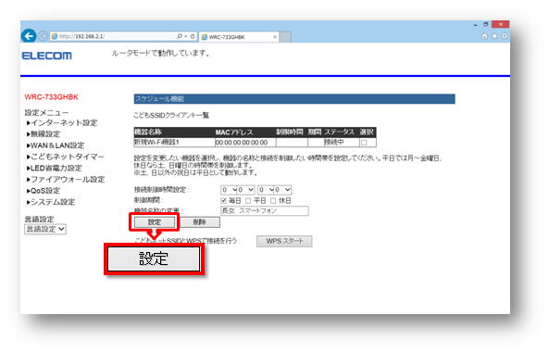Click the 新規Wi-Fi機器1 device name cell
This screenshot has width=549, height=353.
[x=174, y=143]
